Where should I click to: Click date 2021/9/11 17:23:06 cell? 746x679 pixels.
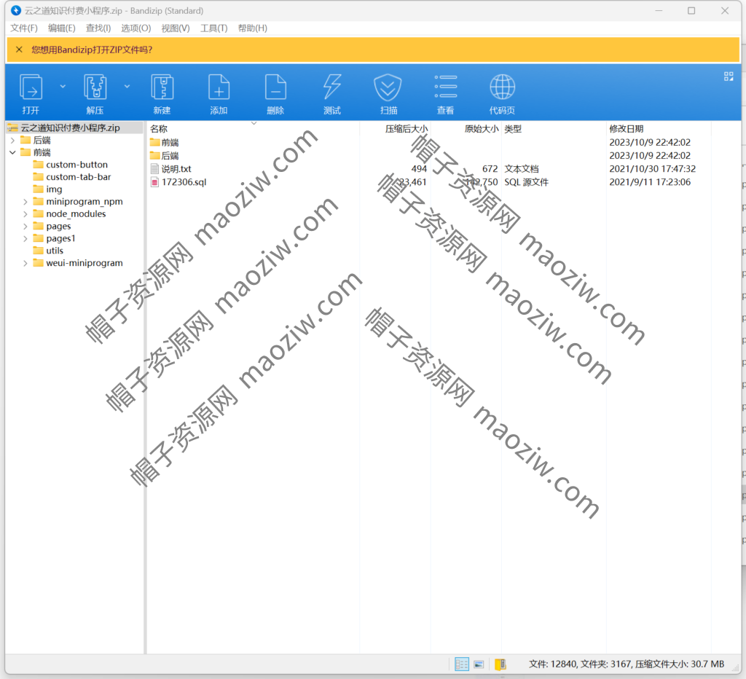tap(649, 182)
